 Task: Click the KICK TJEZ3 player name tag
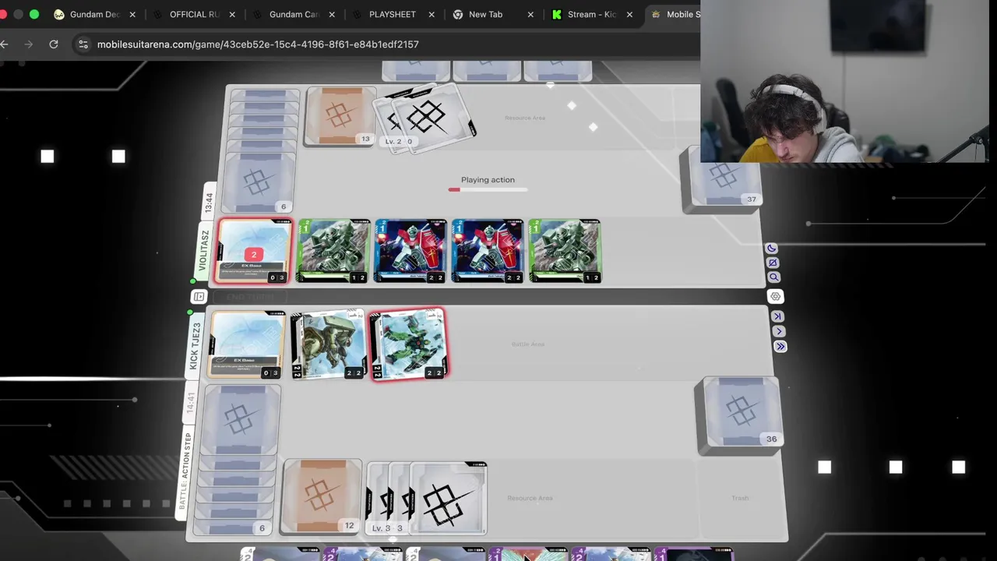point(195,346)
